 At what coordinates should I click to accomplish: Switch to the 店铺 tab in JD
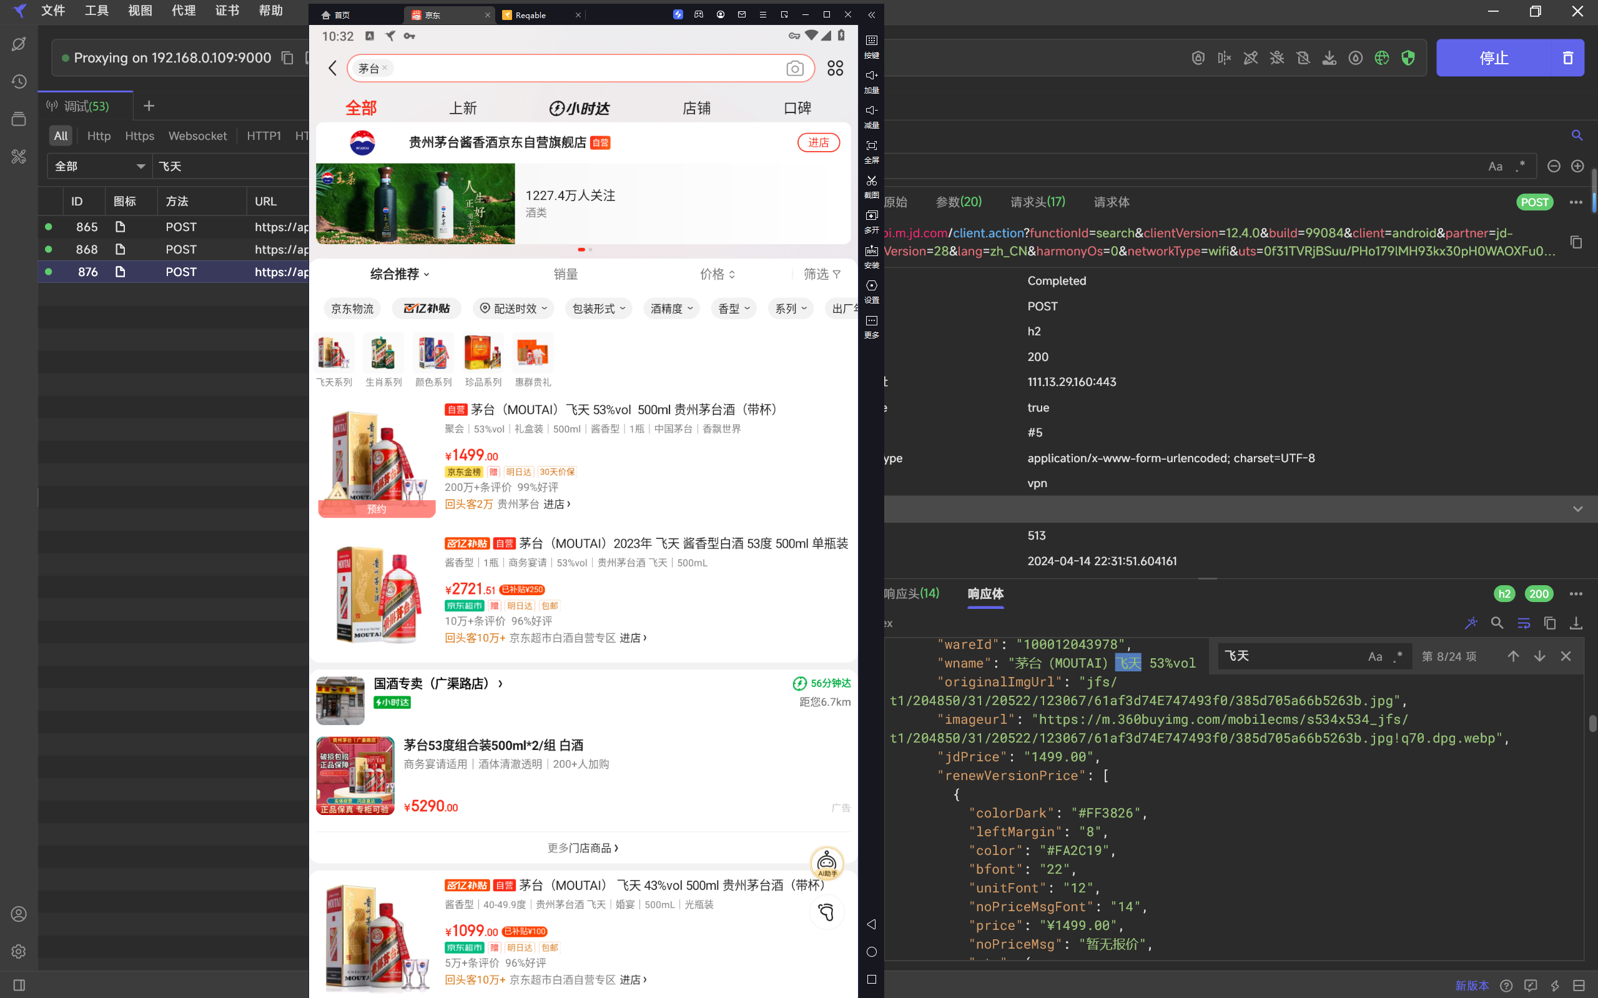696,108
